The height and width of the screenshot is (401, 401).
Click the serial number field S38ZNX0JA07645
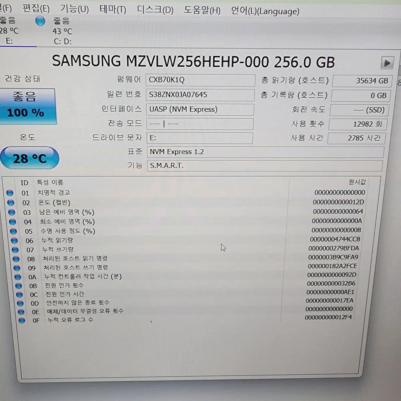pos(200,95)
